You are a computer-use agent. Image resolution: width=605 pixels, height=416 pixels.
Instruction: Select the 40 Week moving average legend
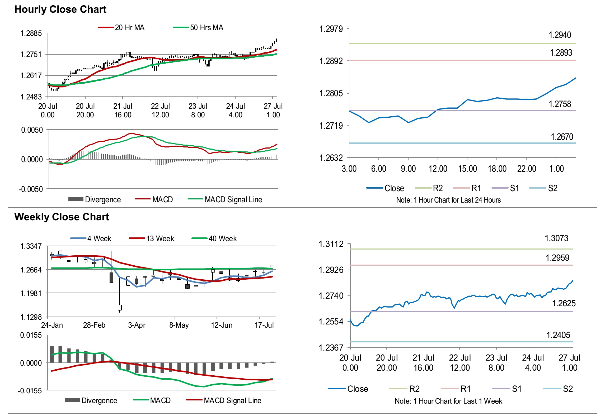click(x=222, y=238)
